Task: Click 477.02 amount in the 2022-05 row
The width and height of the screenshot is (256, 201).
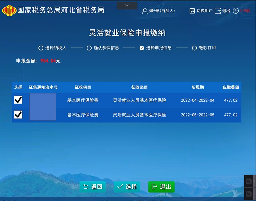Action: tap(231, 115)
